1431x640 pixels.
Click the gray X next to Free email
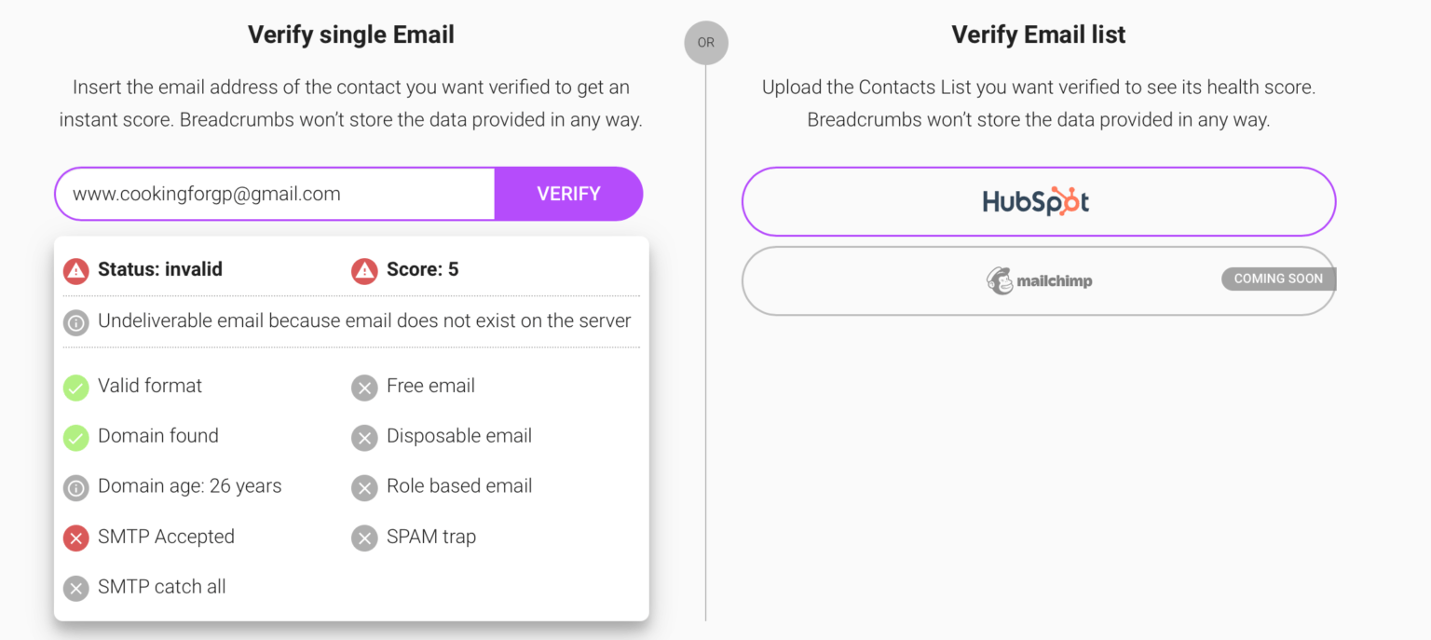(x=364, y=388)
